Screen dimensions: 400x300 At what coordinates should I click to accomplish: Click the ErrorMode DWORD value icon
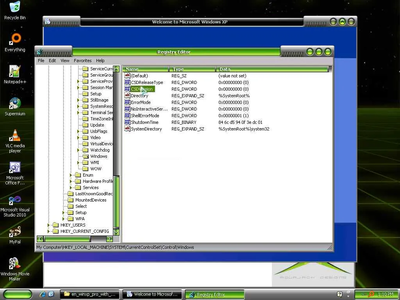[x=127, y=102]
